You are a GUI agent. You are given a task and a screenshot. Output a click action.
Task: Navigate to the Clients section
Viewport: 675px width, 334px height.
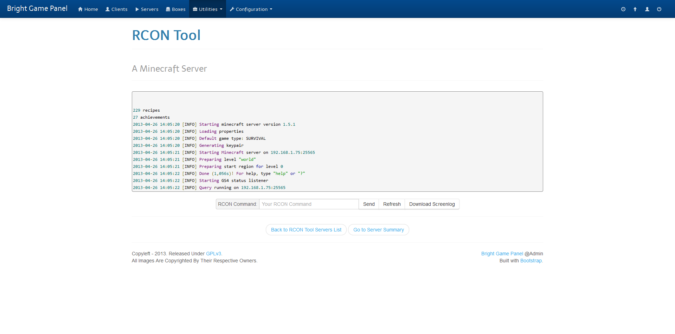pyautogui.click(x=116, y=9)
